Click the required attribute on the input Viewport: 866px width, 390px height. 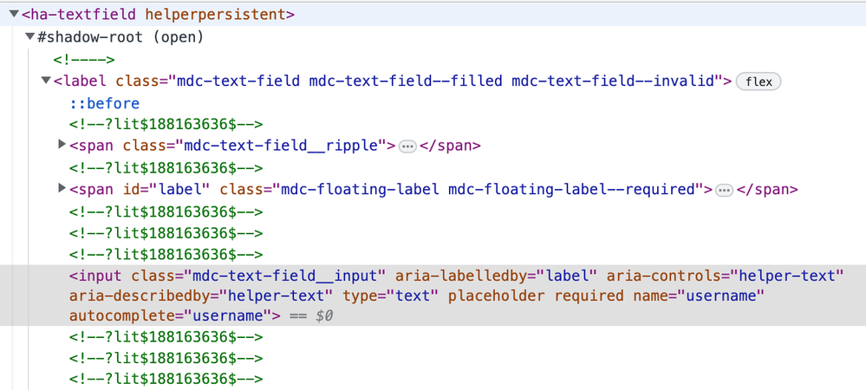pyautogui.click(x=592, y=296)
